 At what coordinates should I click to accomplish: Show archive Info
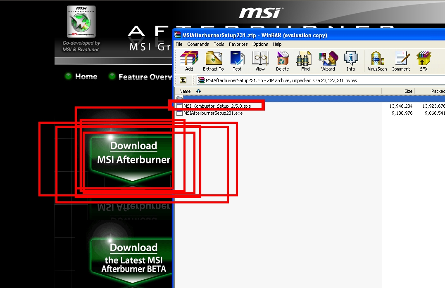[x=351, y=61]
